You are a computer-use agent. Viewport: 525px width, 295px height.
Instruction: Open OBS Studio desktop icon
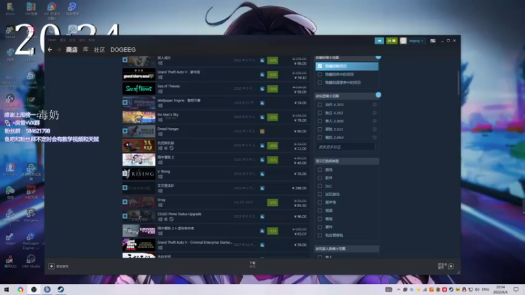pos(31,262)
